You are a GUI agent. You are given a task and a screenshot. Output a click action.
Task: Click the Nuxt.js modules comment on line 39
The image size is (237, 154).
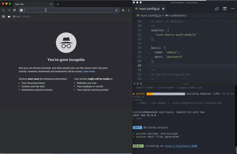[x=167, y=21]
